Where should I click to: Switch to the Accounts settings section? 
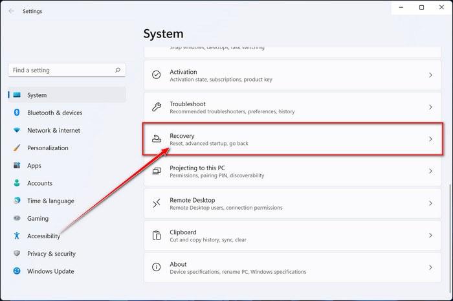[x=39, y=183]
